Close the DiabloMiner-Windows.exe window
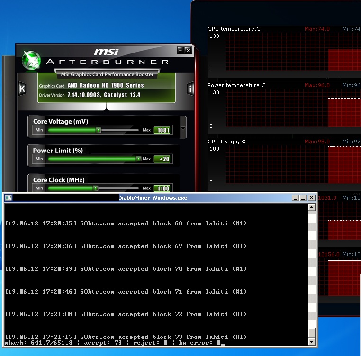The width and height of the screenshot is (361, 356). click(312, 198)
